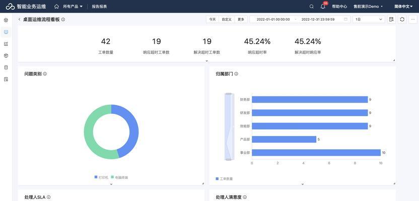Click info icon beside 处理人SLA
This screenshot has height=201, width=419.
tap(49, 197)
